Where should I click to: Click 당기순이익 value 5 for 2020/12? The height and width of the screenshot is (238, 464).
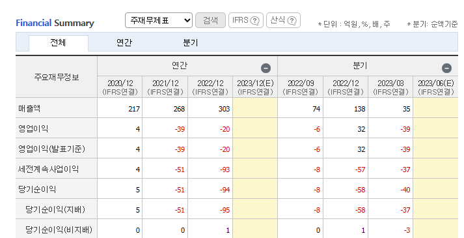137,190
